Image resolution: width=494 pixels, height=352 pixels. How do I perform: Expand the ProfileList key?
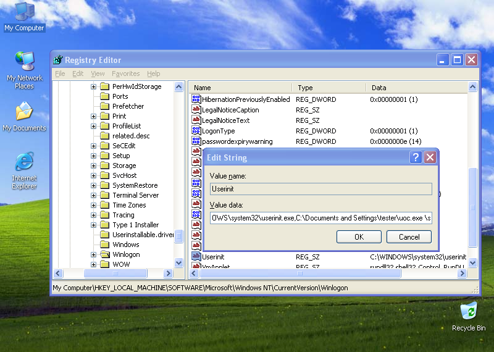point(93,126)
